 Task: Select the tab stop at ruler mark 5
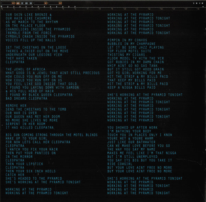pos(63,7)
